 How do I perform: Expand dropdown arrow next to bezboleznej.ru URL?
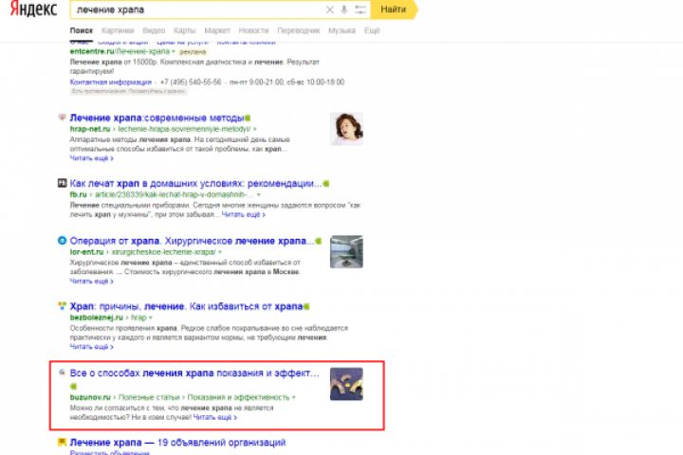point(151,318)
